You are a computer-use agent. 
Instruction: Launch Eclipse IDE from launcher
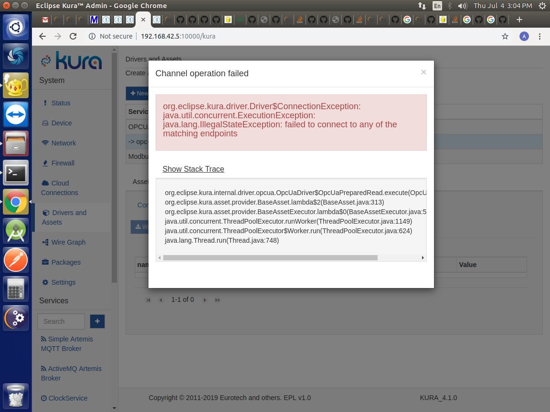pos(16,318)
